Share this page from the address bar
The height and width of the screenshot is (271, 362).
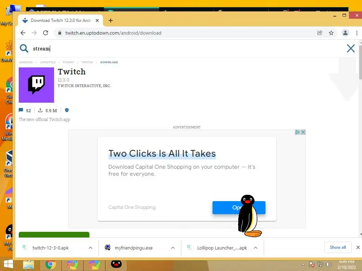[320, 33]
